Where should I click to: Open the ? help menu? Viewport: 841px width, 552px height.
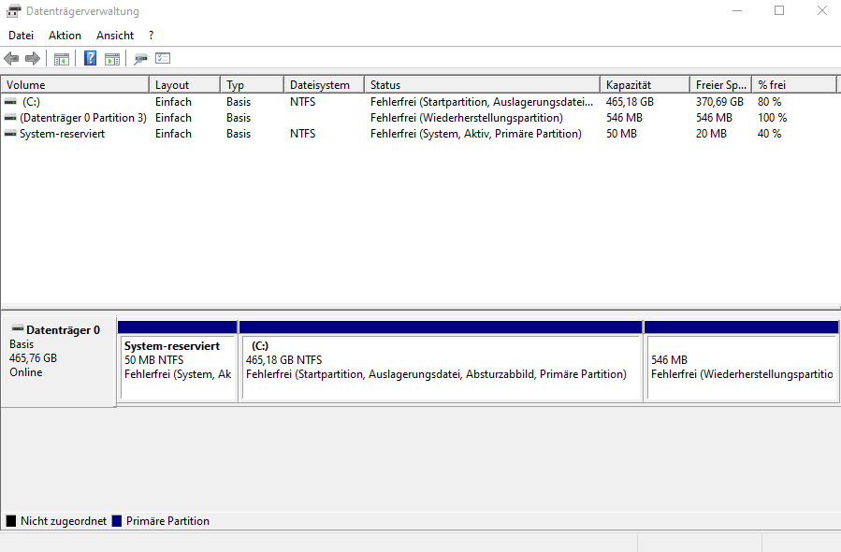pos(152,36)
